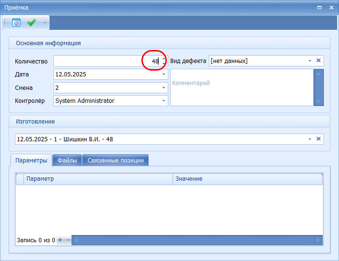Viewport: 339px width, 261px height.
Task: Click into the Комментарий text area
Action: [242, 87]
